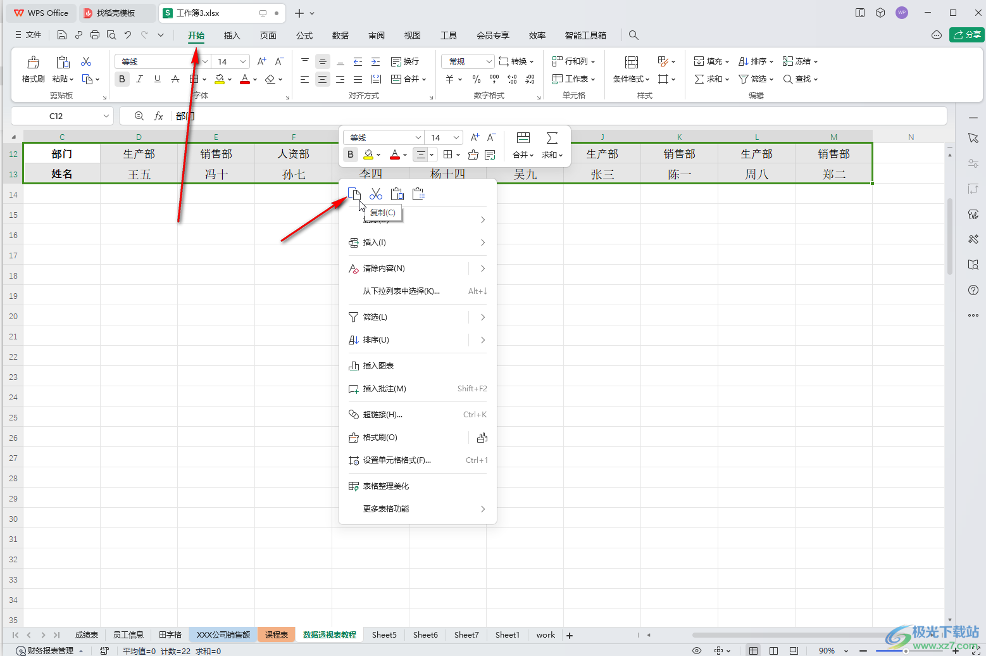Decrease font size in the ribbon
The image size is (986, 656).
tap(279, 61)
